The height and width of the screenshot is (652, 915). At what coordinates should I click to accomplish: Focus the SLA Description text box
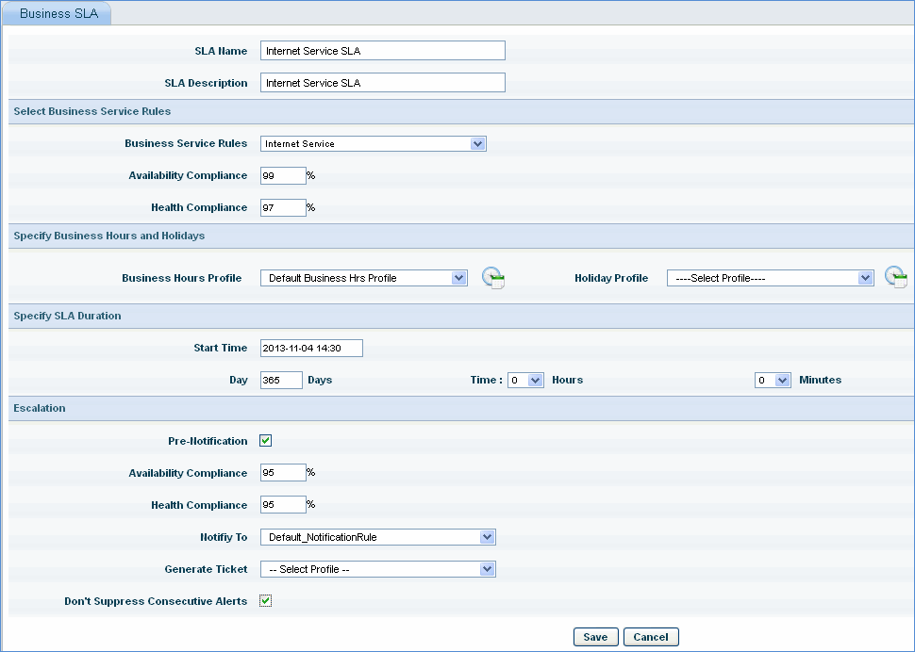coord(382,83)
